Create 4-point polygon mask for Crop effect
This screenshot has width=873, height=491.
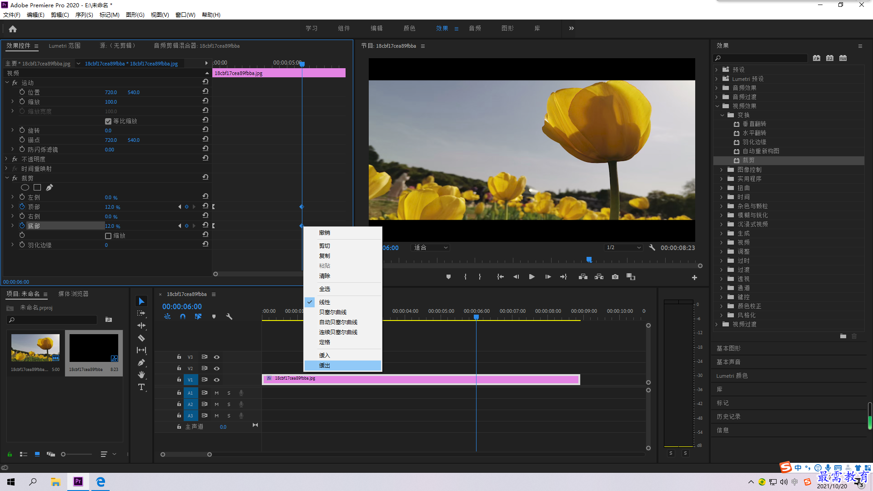[37, 187]
